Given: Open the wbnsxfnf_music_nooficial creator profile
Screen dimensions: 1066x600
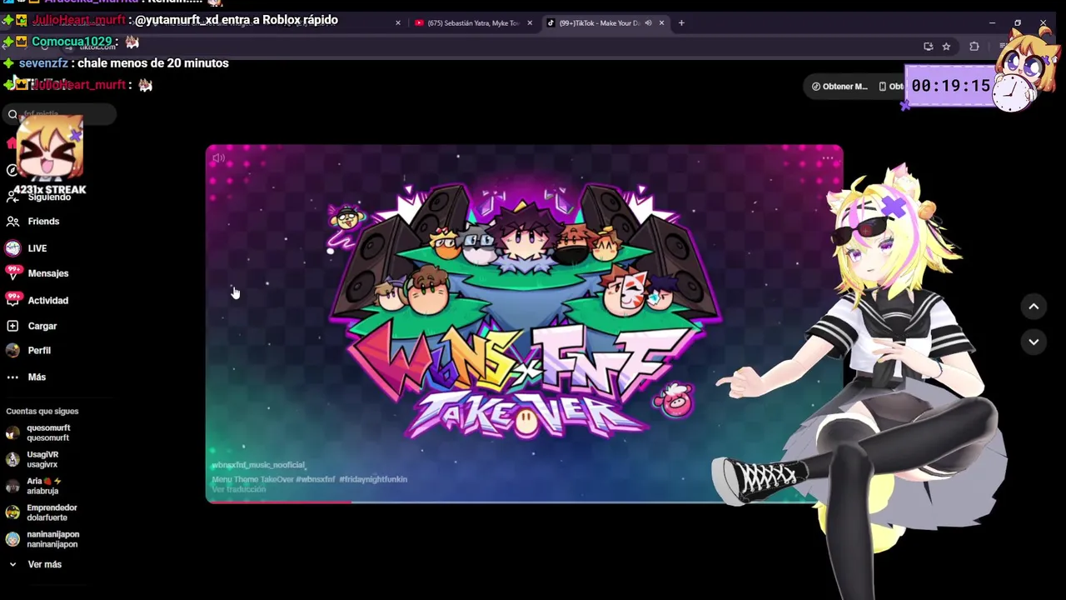Looking at the screenshot, I should pos(258,465).
